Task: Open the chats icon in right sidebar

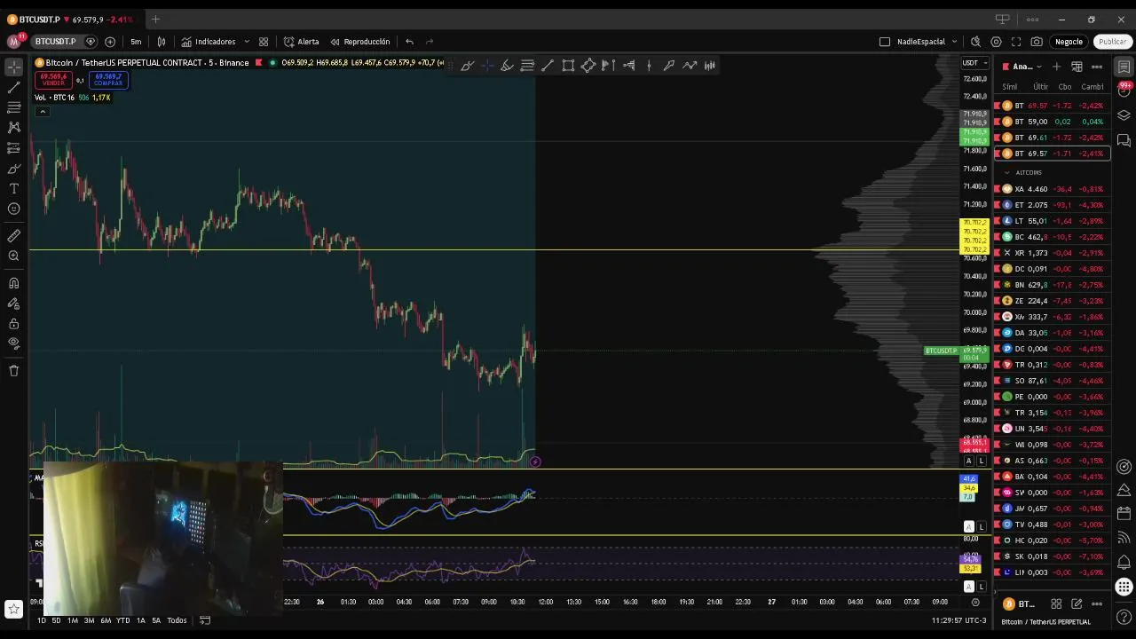Action: tap(1124, 140)
